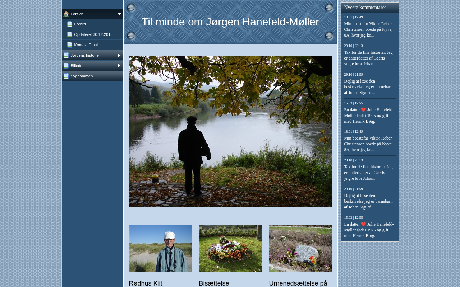Open the Billeder section
This screenshot has height=287, width=460.
(x=92, y=66)
